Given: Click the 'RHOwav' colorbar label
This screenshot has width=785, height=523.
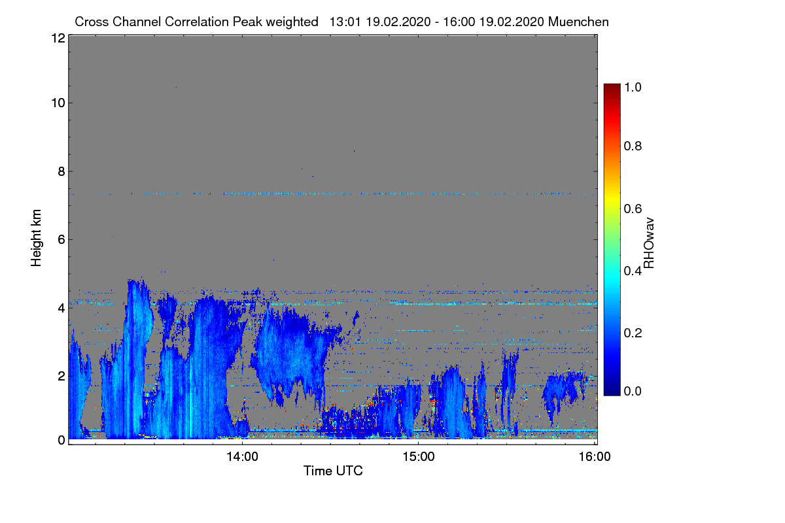Looking at the screenshot, I should (649, 243).
